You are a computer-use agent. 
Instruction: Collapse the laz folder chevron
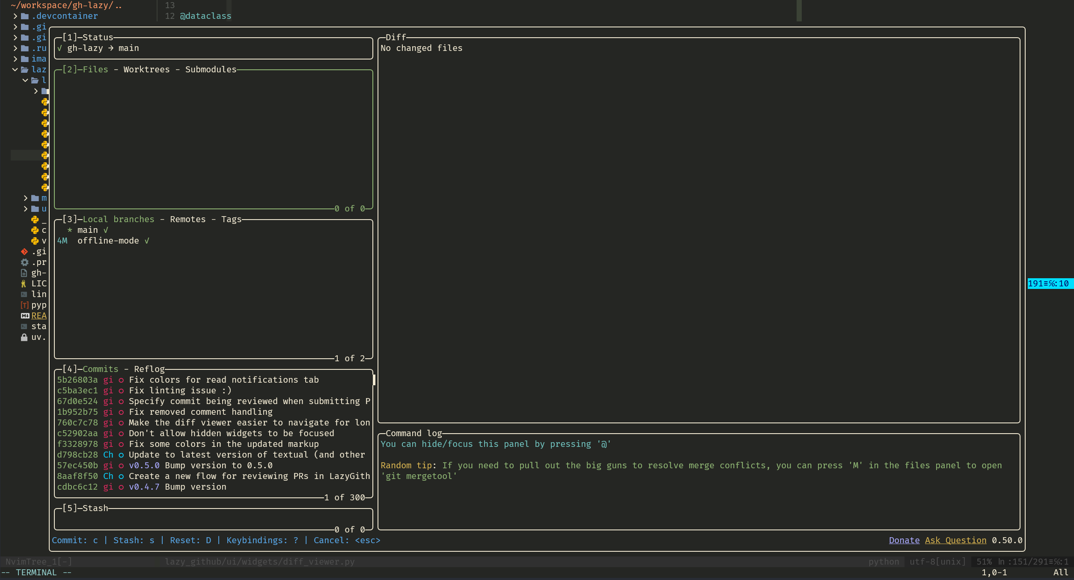tap(15, 70)
